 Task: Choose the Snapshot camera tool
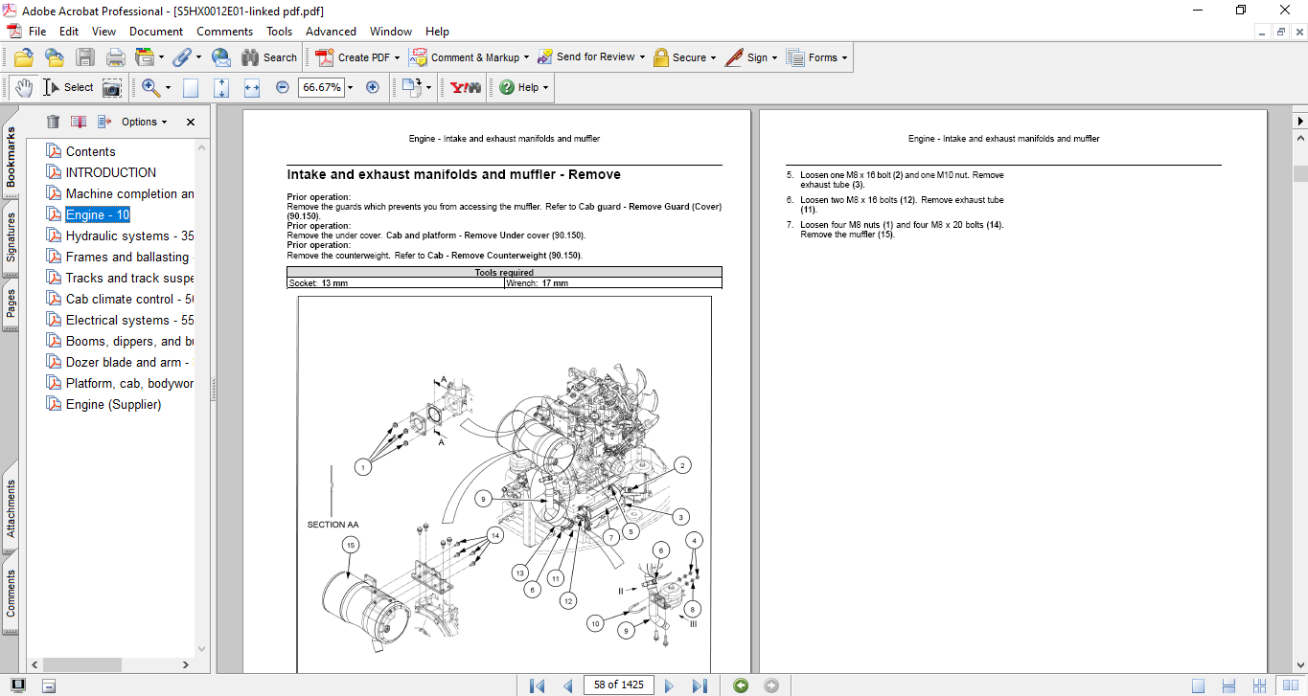(x=112, y=88)
